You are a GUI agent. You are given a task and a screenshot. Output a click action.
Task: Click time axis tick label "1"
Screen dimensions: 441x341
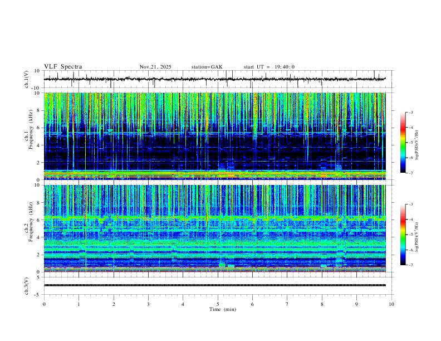click(x=79, y=304)
